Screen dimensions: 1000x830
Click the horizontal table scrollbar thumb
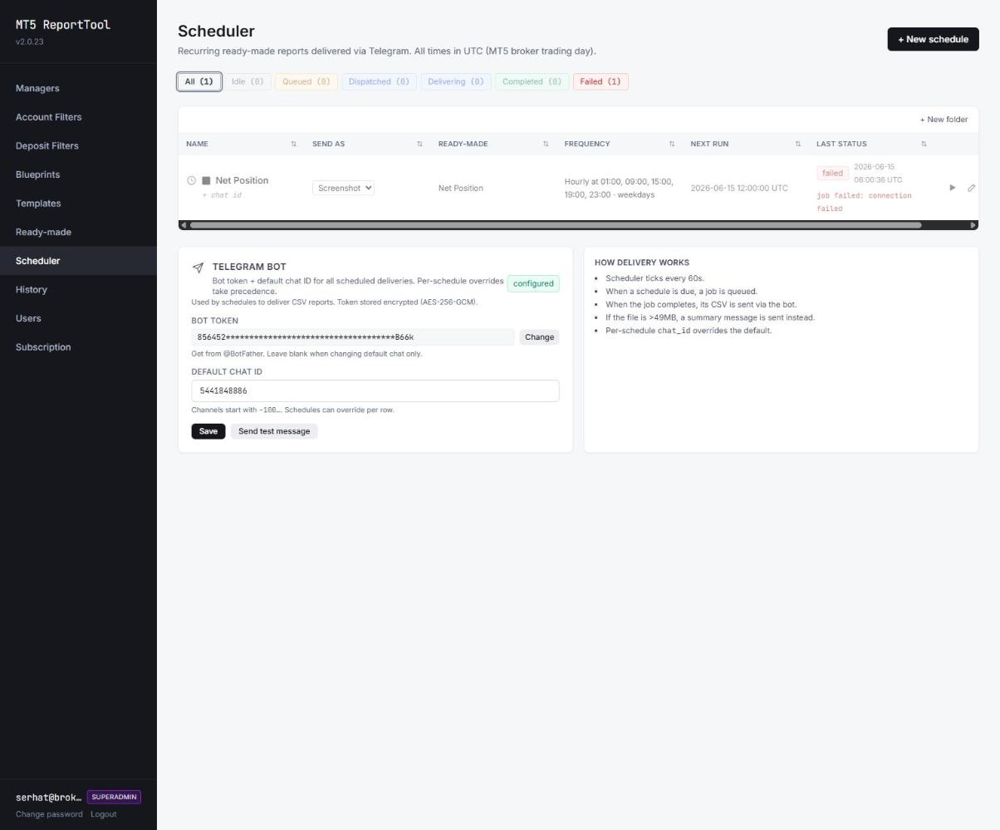[556, 225]
